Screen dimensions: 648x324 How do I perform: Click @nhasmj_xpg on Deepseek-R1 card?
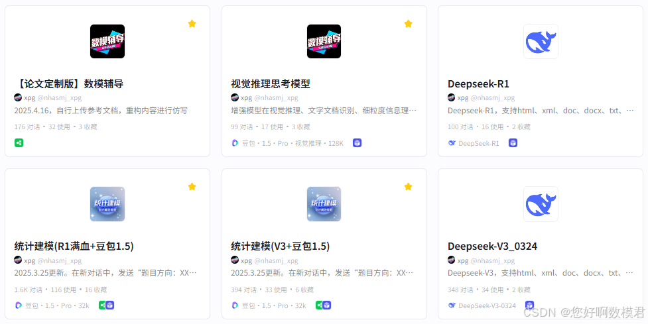[x=493, y=98]
